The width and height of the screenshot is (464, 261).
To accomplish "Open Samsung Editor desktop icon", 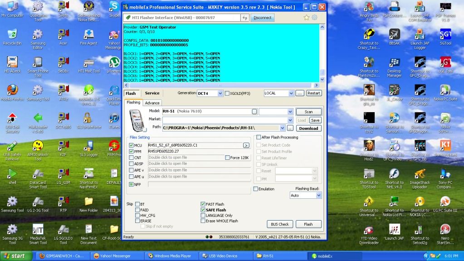I will pyautogui.click(x=38, y=39).
